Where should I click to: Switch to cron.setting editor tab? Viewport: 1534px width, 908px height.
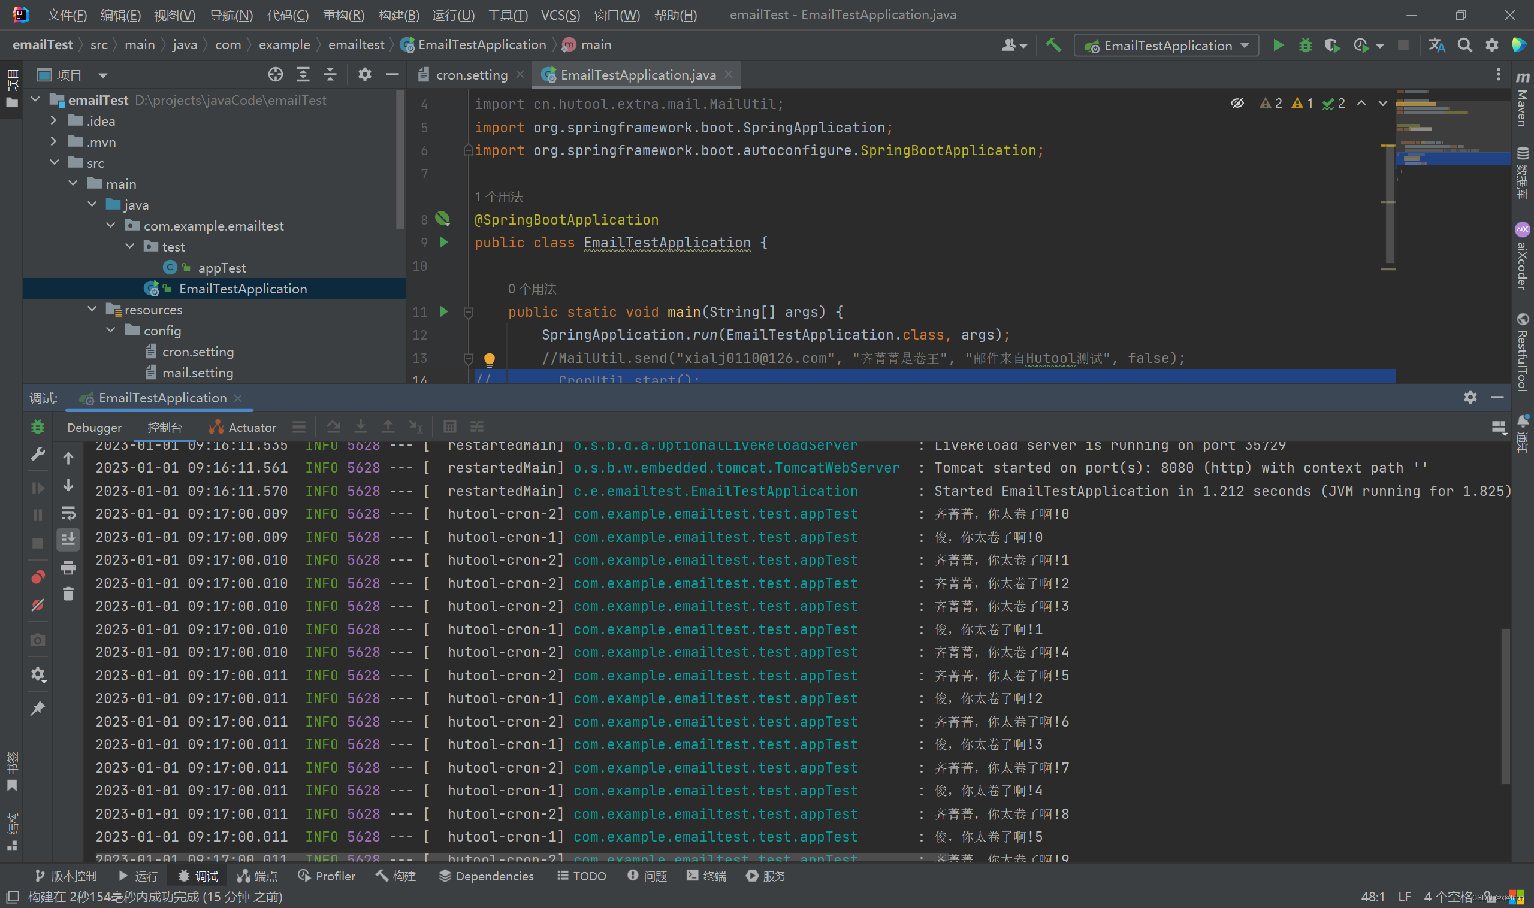point(472,75)
